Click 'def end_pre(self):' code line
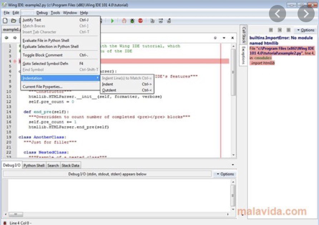Screen dimensions: 319x225 46,112
